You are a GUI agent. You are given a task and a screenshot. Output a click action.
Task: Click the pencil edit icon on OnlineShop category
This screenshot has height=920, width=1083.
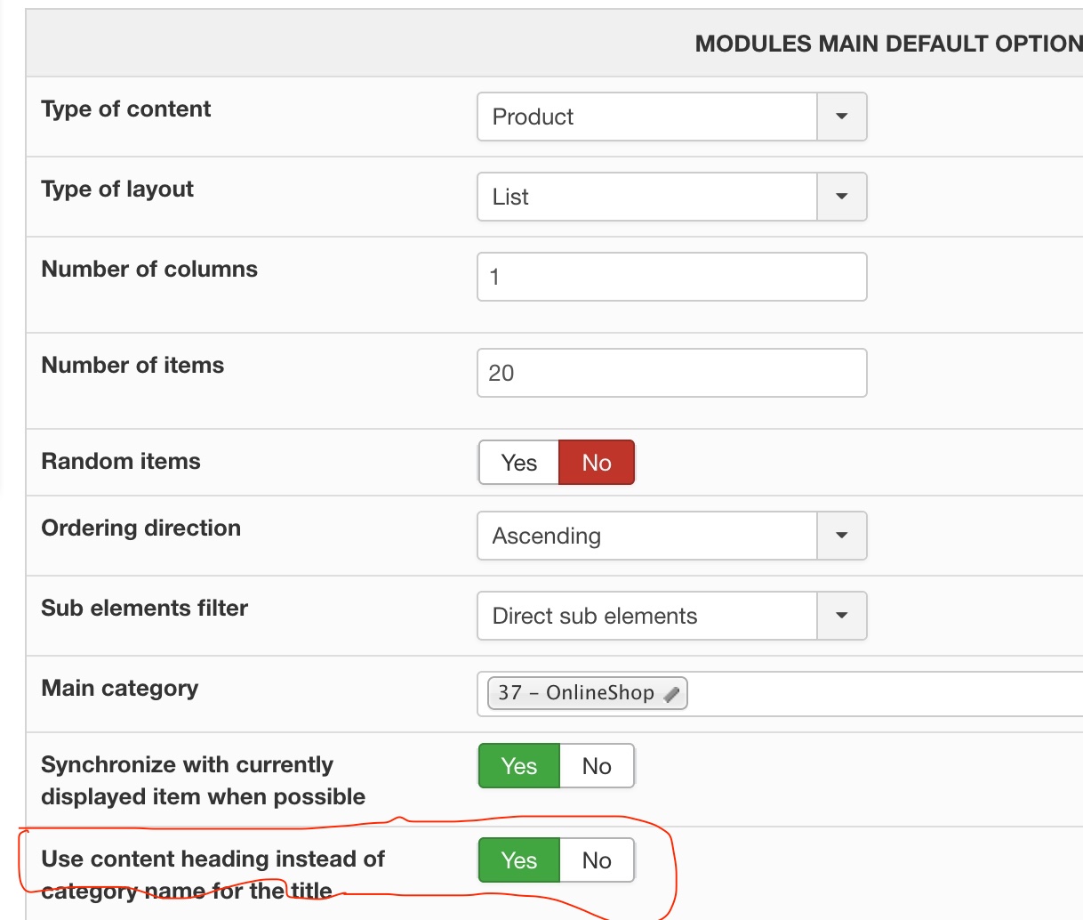(673, 694)
